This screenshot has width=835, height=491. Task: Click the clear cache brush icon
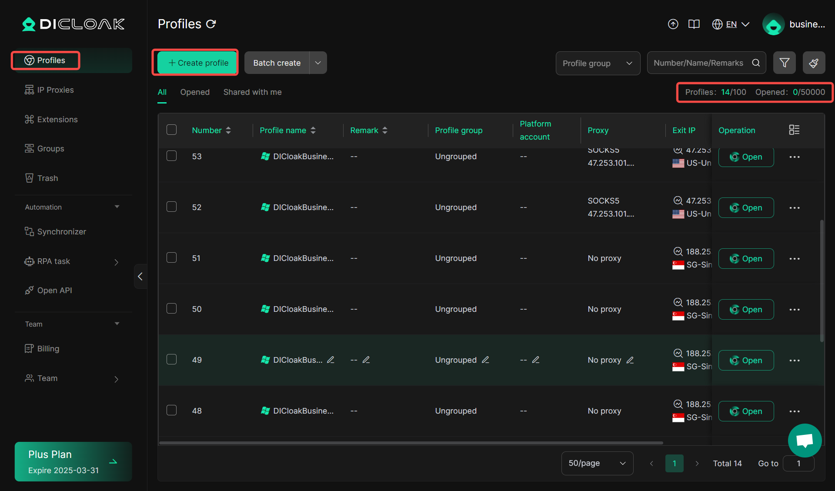click(814, 63)
